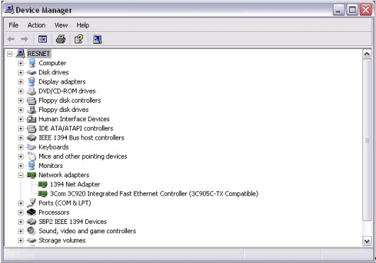This screenshot has height=263, width=376.
Task: Click the 3Com Ethernet Controller icon
Action: coord(43,194)
